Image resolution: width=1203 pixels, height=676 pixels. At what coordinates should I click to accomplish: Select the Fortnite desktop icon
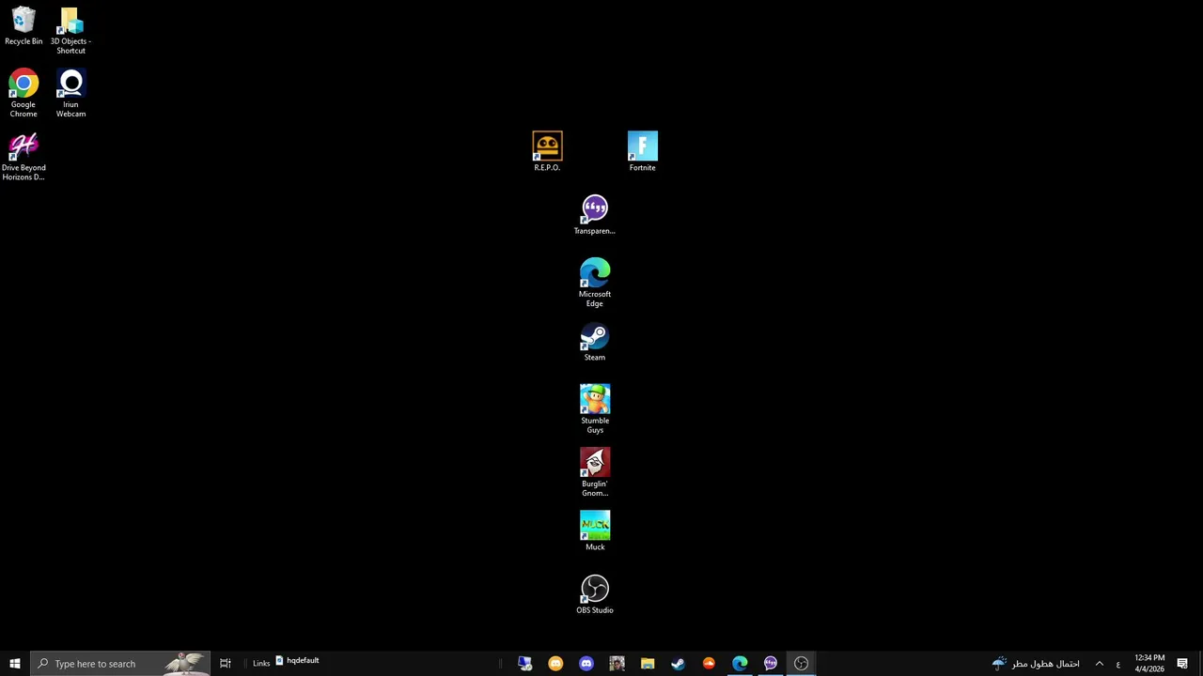642,151
